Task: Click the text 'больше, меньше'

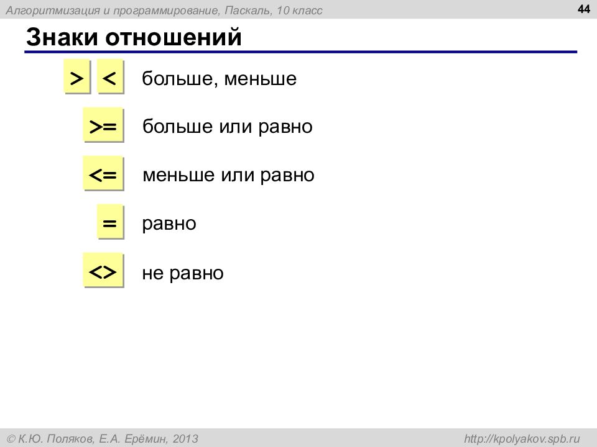Action: (220, 79)
